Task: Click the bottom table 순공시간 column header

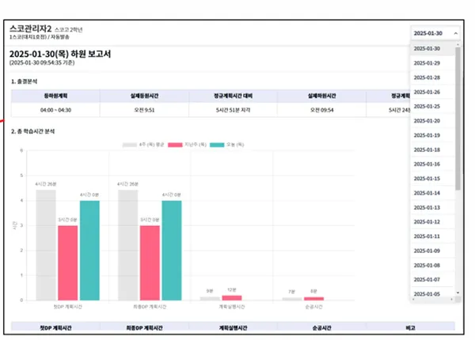Action: coord(321,328)
